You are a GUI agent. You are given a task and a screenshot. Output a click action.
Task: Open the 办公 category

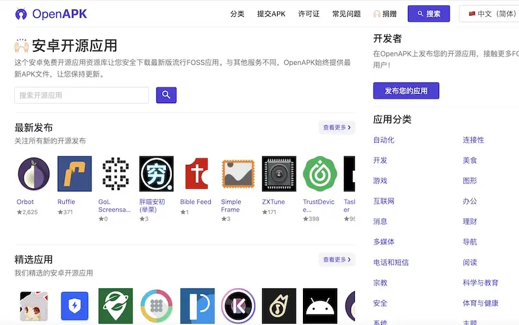(x=470, y=201)
